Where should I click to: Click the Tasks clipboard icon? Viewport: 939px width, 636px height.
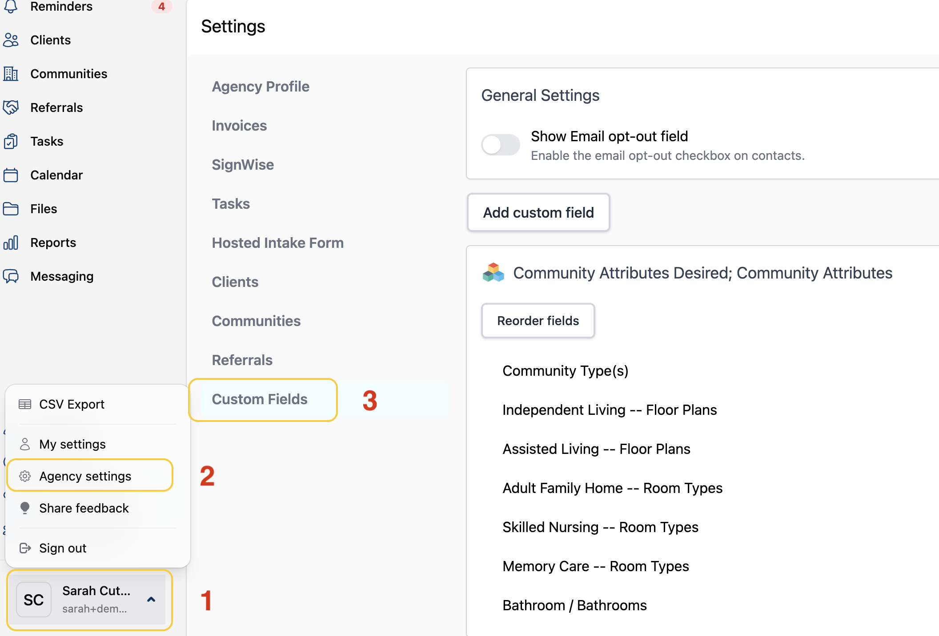(x=11, y=141)
